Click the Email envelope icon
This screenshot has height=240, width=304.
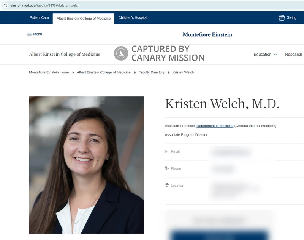click(167, 151)
